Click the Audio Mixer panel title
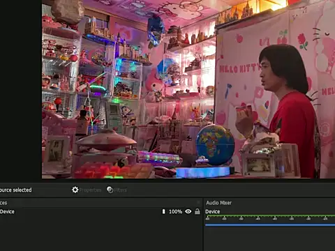The height and width of the screenshot is (251, 335). click(218, 203)
